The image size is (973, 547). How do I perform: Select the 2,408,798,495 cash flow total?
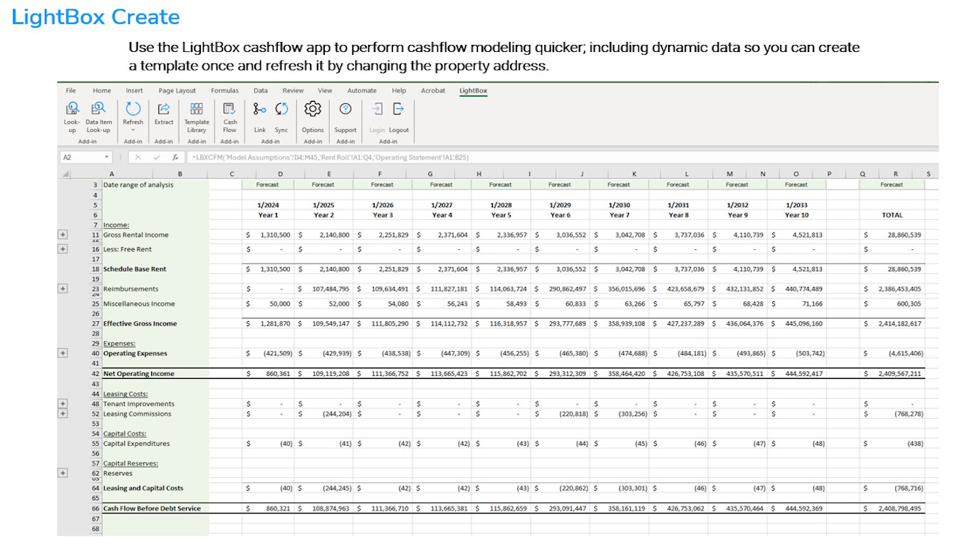pyautogui.click(x=892, y=509)
